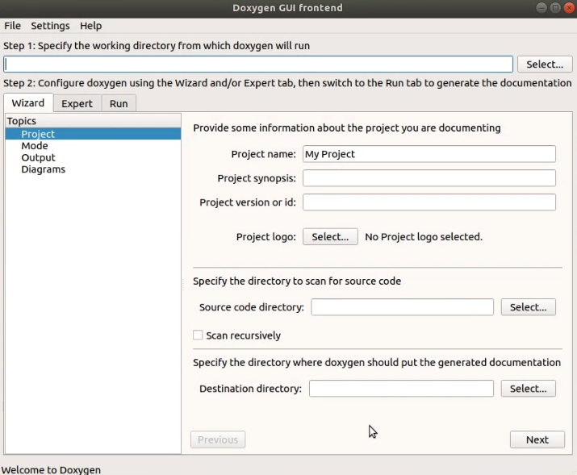Focus the Project name input field

pyautogui.click(x=429, y=154)
